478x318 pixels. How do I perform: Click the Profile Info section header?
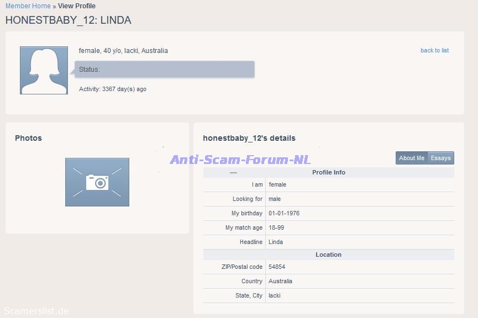(x=328, y=172)
